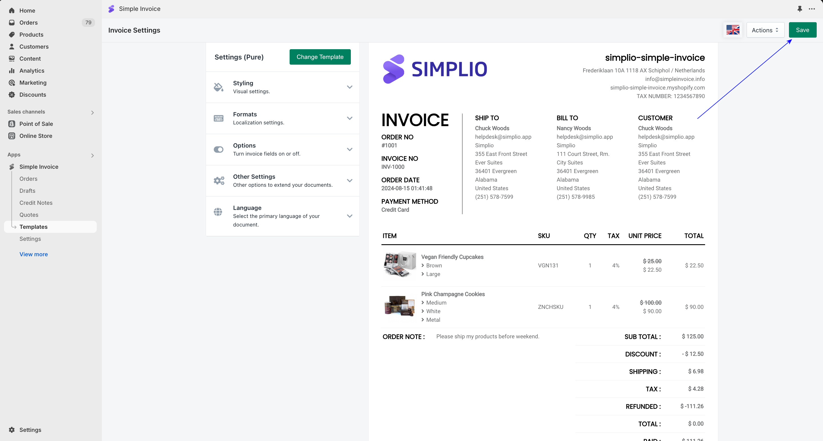
Task: Click the language flag icon
Action: 733,30
